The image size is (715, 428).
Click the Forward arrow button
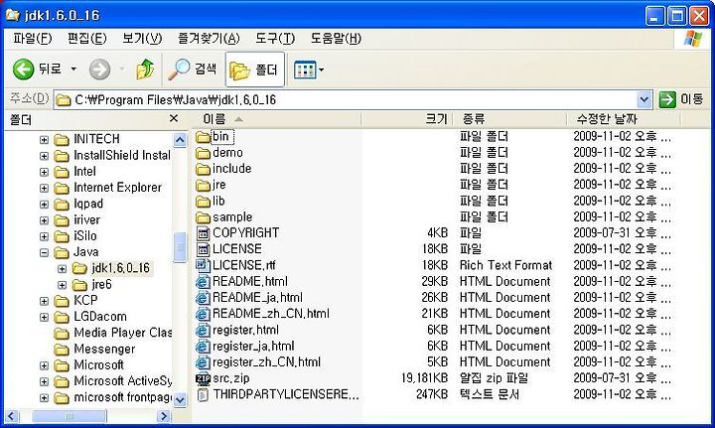click(x=99, y=70)
